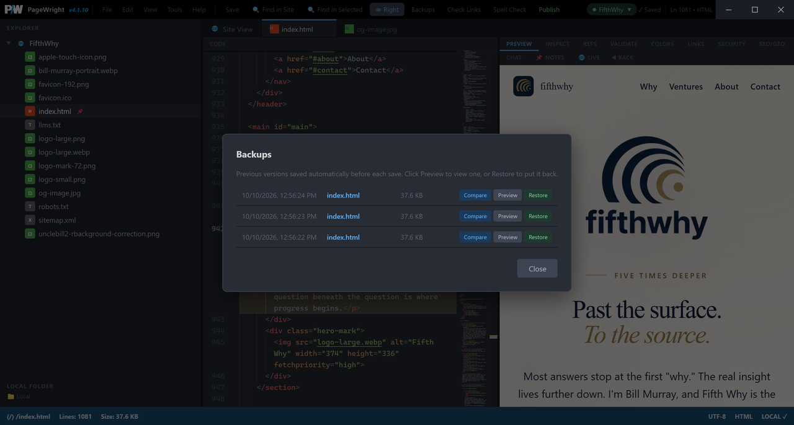This screenshot has height=425, width=794.
Task: Click logo-mark-72.png file icon
Action: coord(30,166)
